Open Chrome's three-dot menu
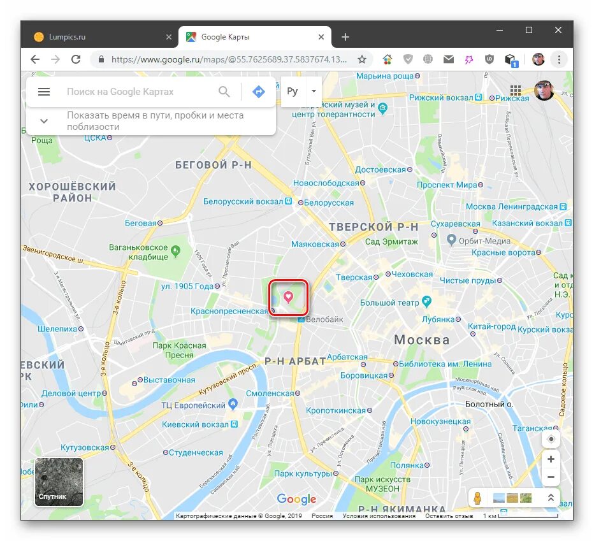Screen dimensions: 594x541 (559, 59)
